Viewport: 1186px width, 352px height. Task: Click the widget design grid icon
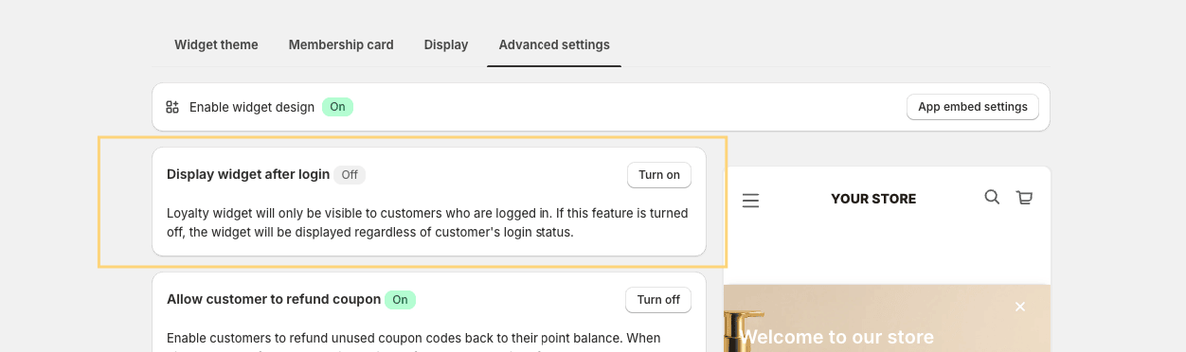point(172,107)
